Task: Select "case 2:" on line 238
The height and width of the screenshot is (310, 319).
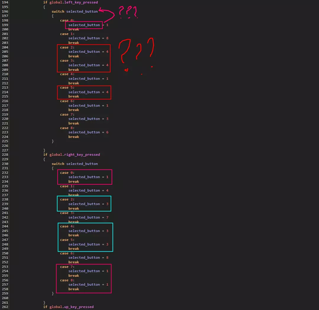Action: tap(67, 199)
